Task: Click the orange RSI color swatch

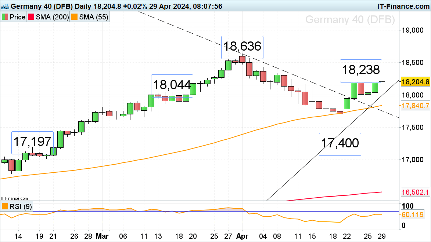Action: (x=5, y=206)
